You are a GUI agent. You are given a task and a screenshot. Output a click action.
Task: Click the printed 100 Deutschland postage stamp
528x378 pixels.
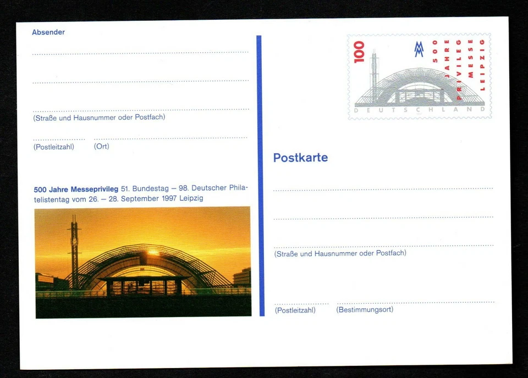[420, 76]
